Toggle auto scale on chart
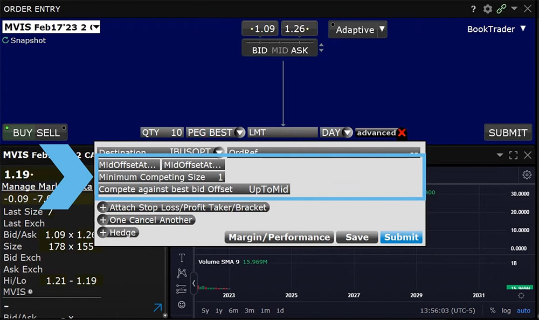This screenshot has width=539, height=320. tap(523, 310)
